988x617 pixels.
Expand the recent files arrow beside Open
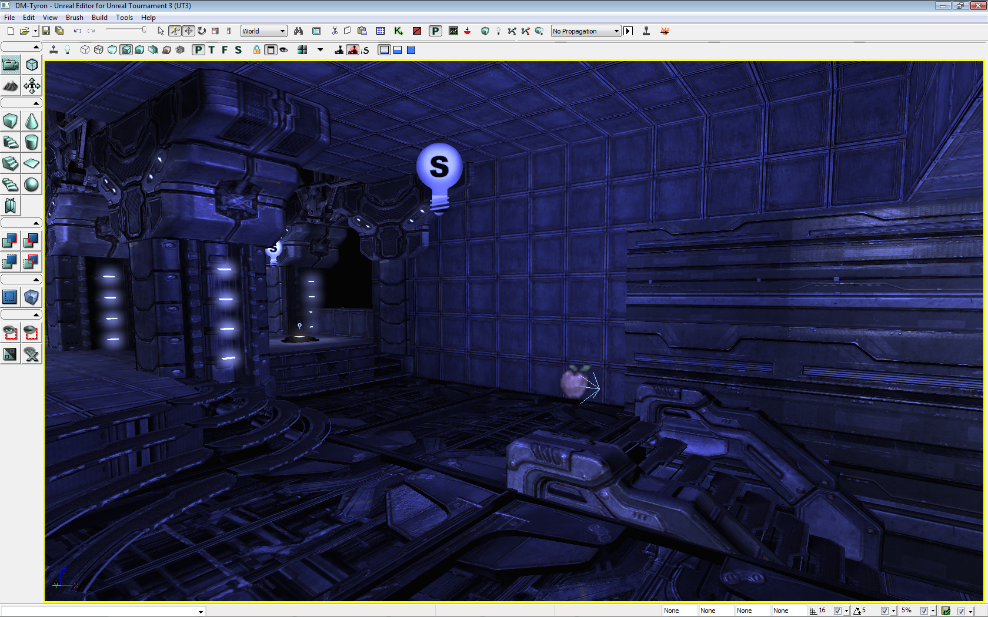click(35, 31)
